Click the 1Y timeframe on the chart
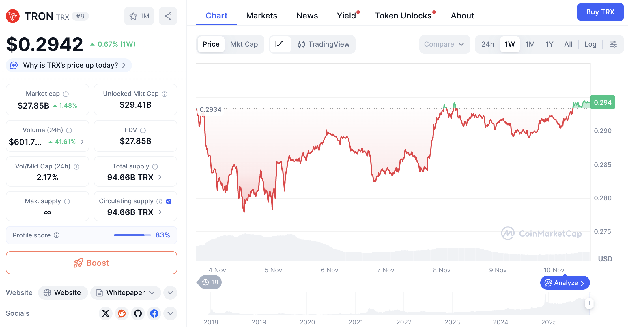Image resolution: width=628 pixels, height=327 pixels. (549, 44)
